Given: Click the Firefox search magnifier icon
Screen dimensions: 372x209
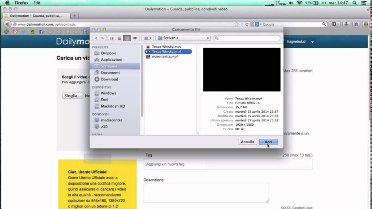Looking at the screenshot, I should coord(324,24).
